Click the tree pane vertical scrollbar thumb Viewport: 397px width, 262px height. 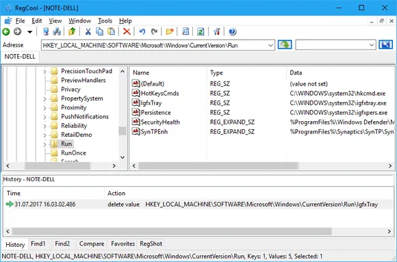point(123,131)
